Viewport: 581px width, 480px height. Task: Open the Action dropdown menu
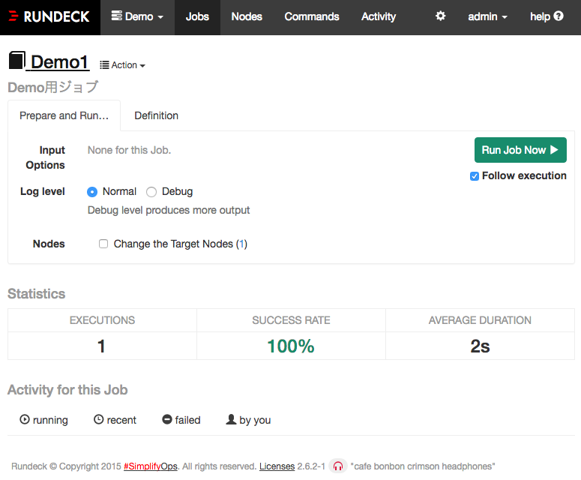123,65
